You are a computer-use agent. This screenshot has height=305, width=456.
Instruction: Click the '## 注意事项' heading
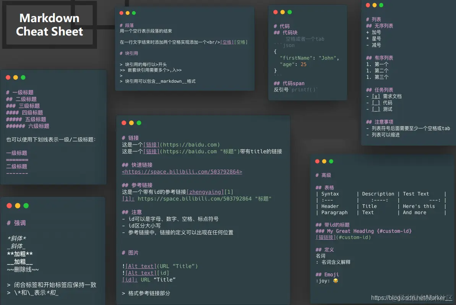[x=380, y=122]
